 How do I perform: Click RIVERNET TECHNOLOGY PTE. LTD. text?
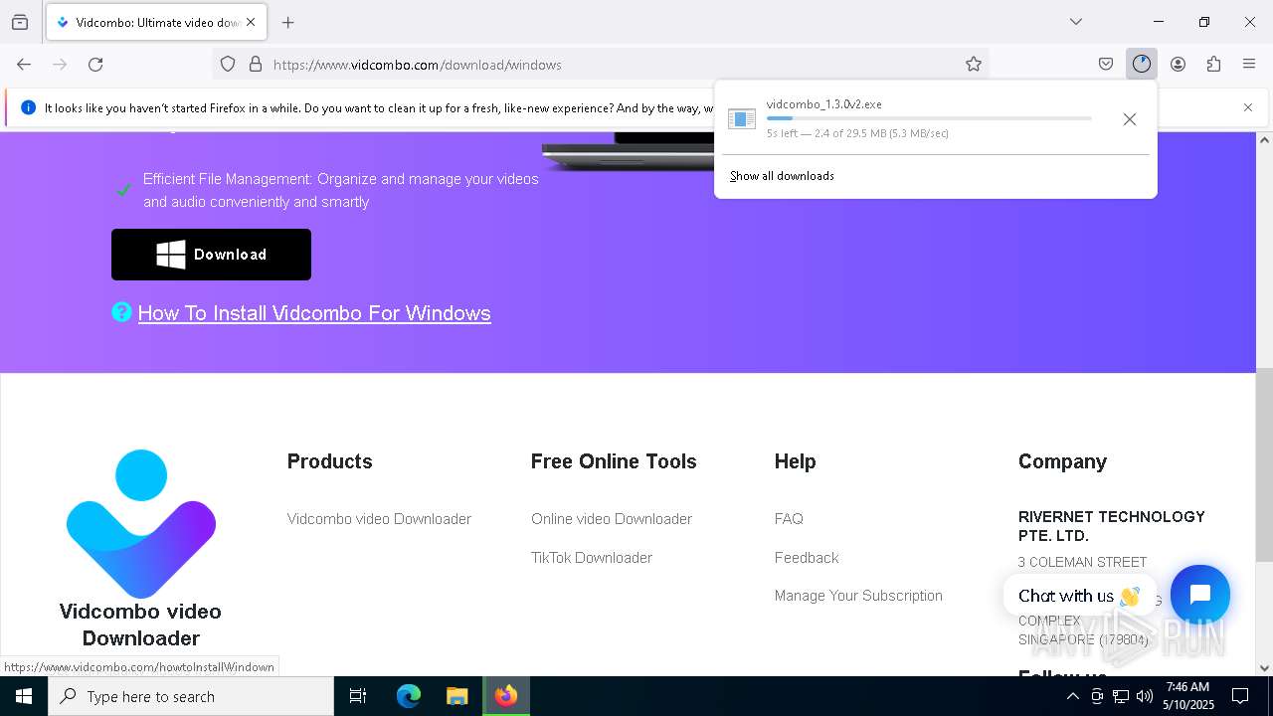1112,526
